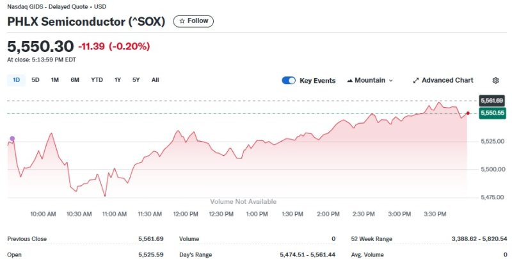Click the PHLX Semiconductor (^SOX) title
This screenshot has width=512, height=259.
tap(86, 21)
